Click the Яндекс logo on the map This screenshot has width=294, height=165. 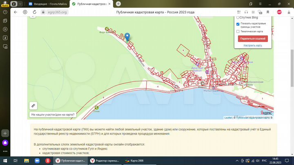click(x=266, y=113)
